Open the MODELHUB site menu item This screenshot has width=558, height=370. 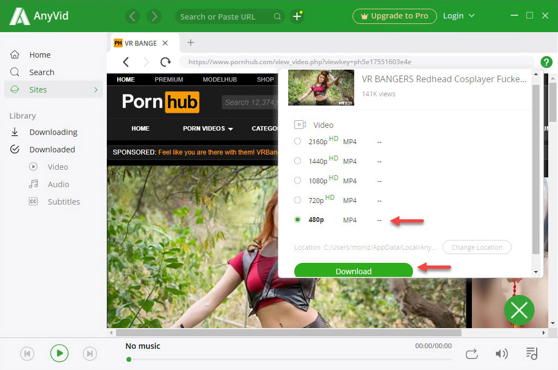[x=220, y=79]
